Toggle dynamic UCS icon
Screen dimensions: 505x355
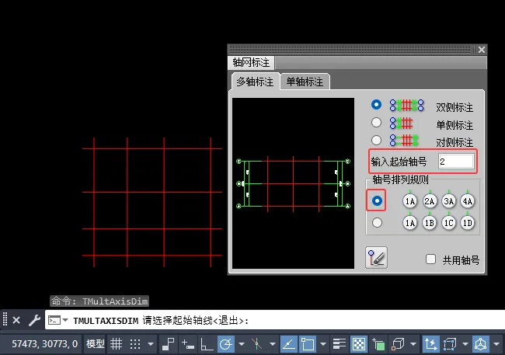[430, 344]
